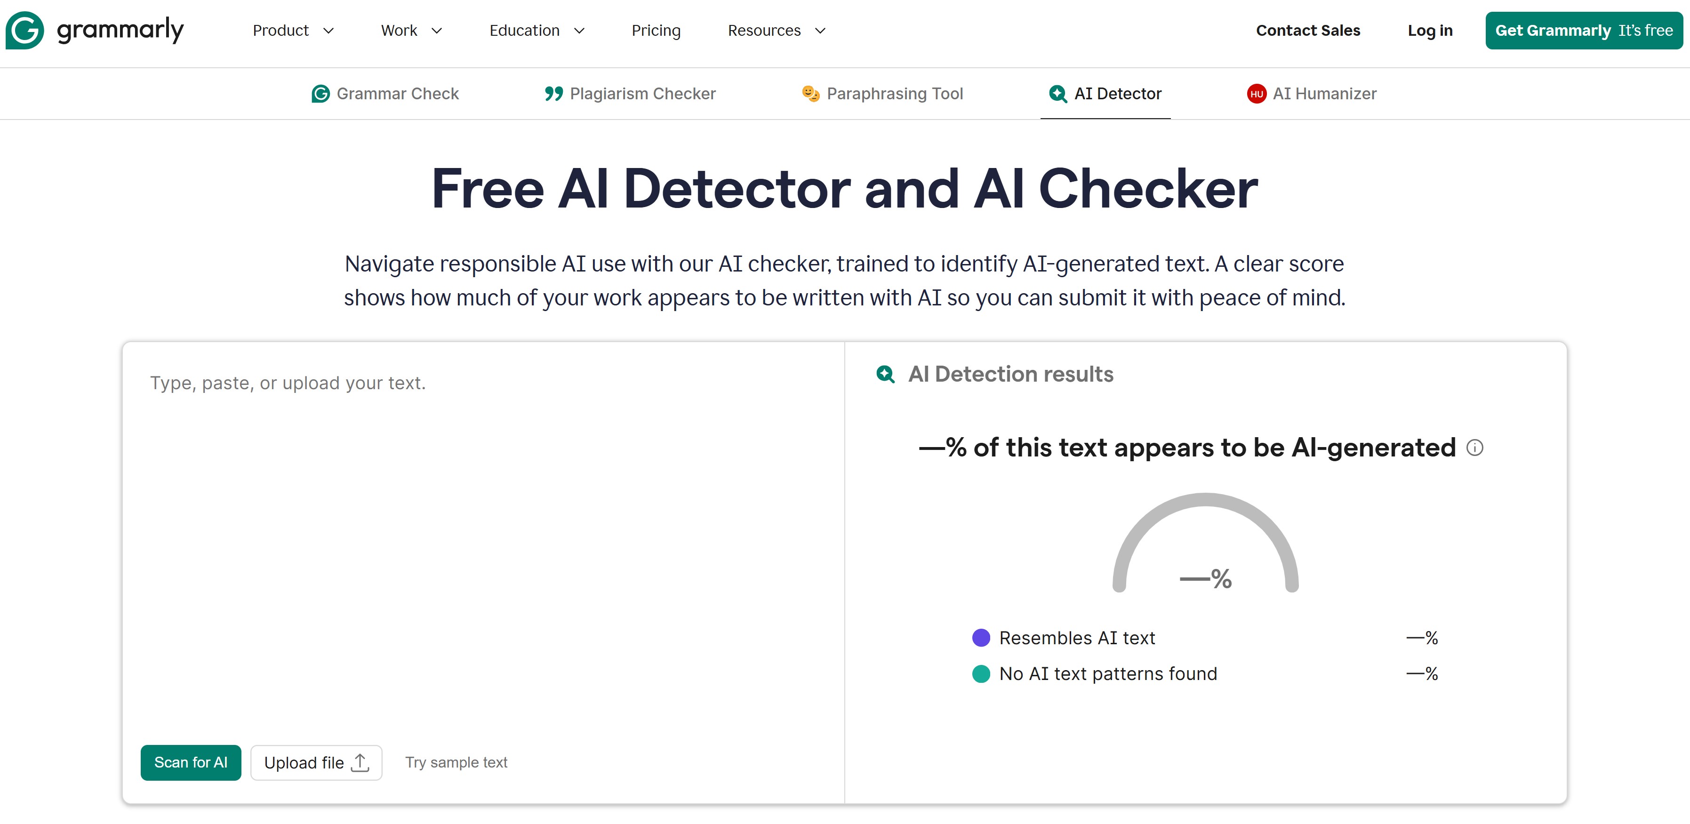
Task: Open the Pricing page
Action: point(656,30)
